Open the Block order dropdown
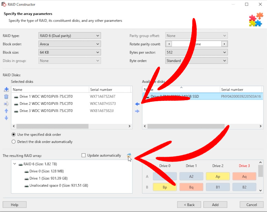The width and height of the screenshot is (267, 212). click(70, 44)
